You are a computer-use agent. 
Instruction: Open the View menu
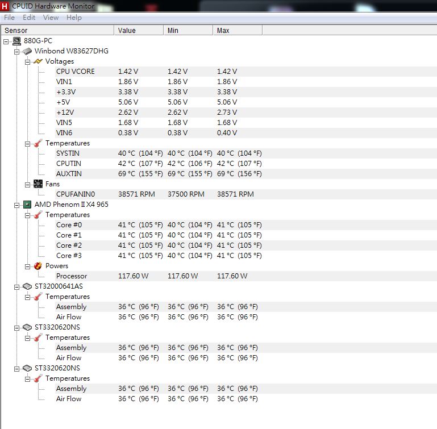pos(51,18)
